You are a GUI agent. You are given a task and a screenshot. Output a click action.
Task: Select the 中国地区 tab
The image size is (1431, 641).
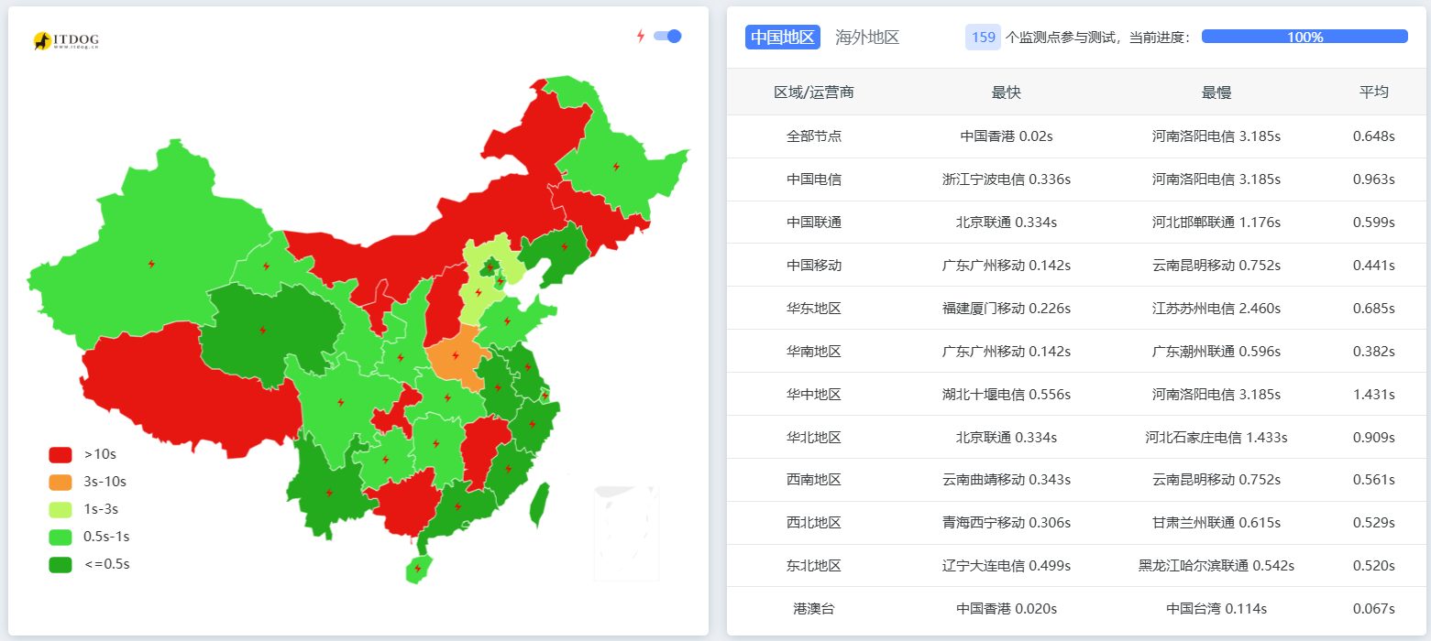782,38
